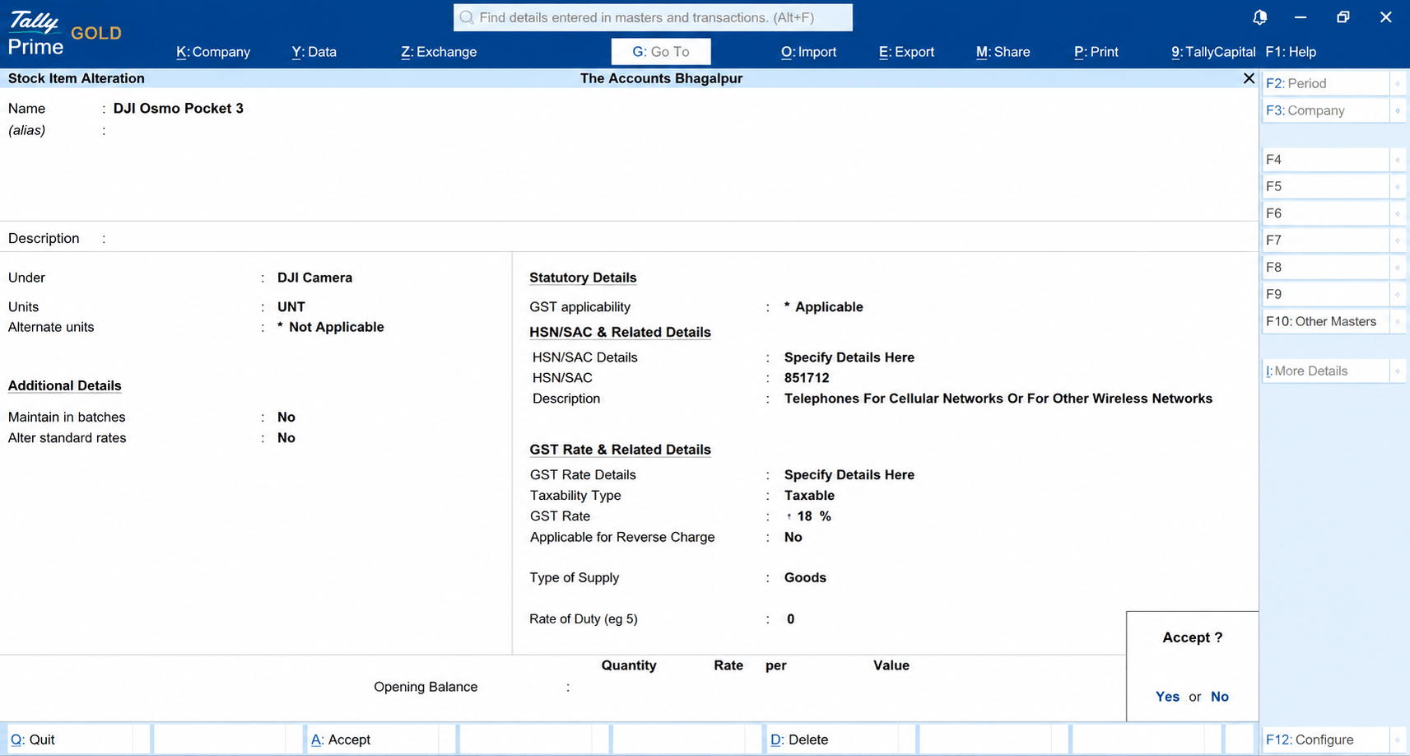Click the F2: Period button
The image size is (1410, 756).
pos(1325,83)
